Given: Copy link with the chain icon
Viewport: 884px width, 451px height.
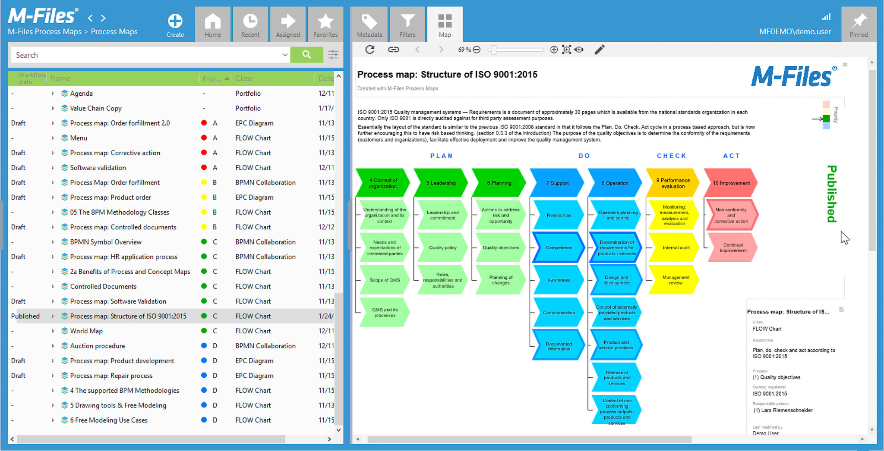Looking at the screenshot, I should point(393,50).
